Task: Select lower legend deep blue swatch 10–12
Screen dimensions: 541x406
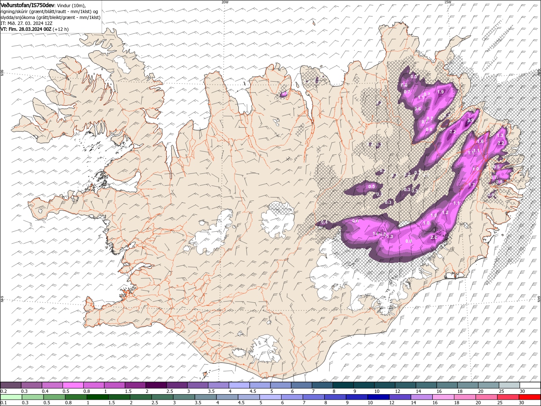Action: click(378, 397)
